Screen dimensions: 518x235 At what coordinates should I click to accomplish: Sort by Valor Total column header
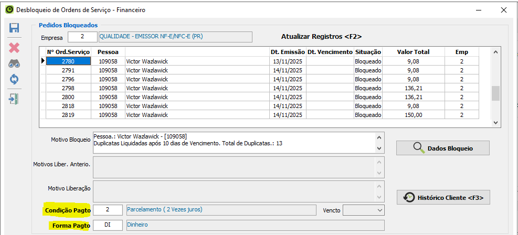413,52
